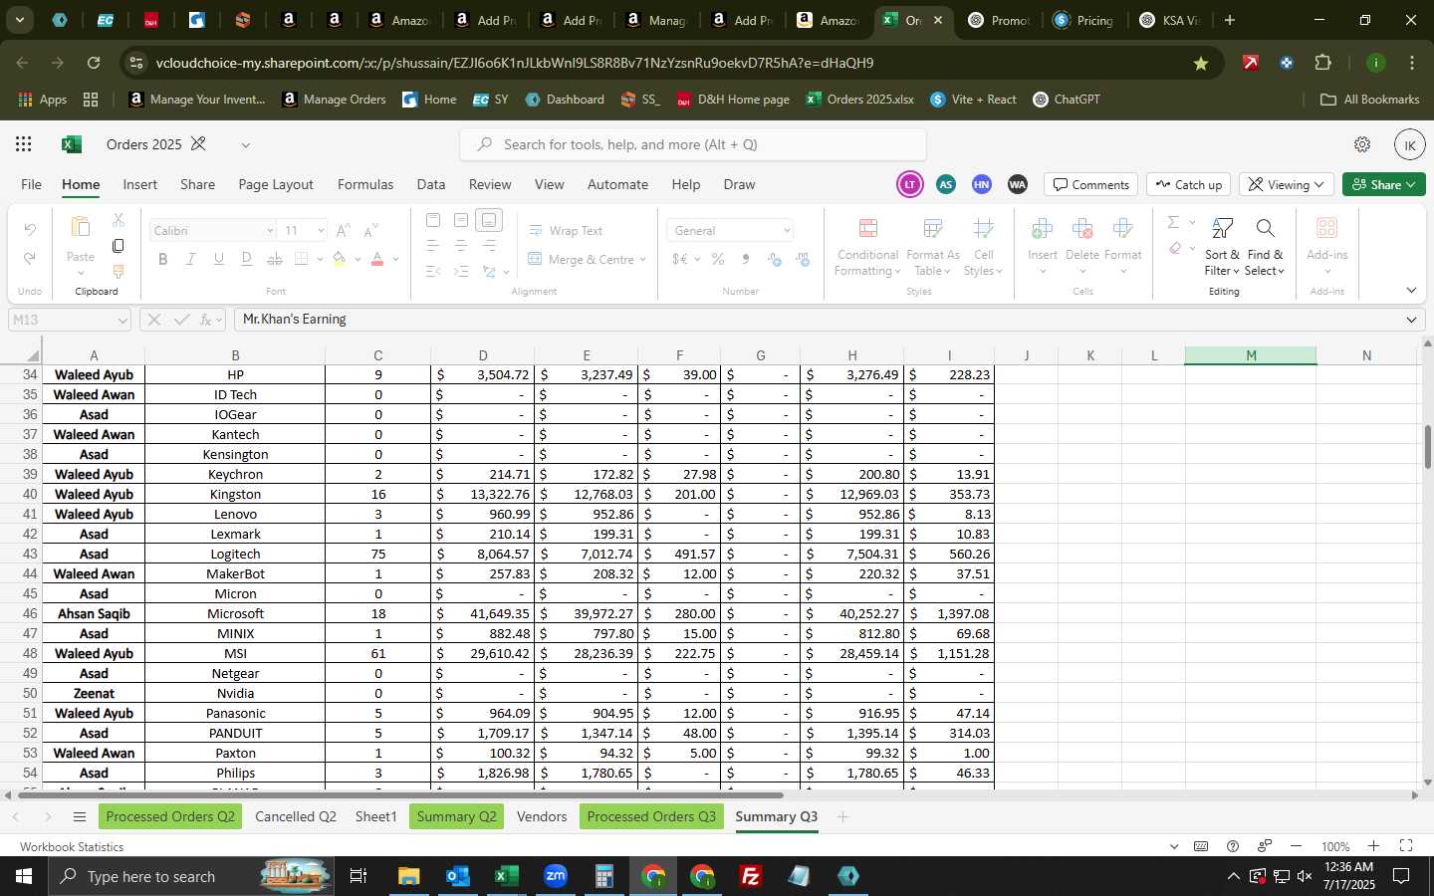Open the Conditional Formatting dropdown

[867, 247]
